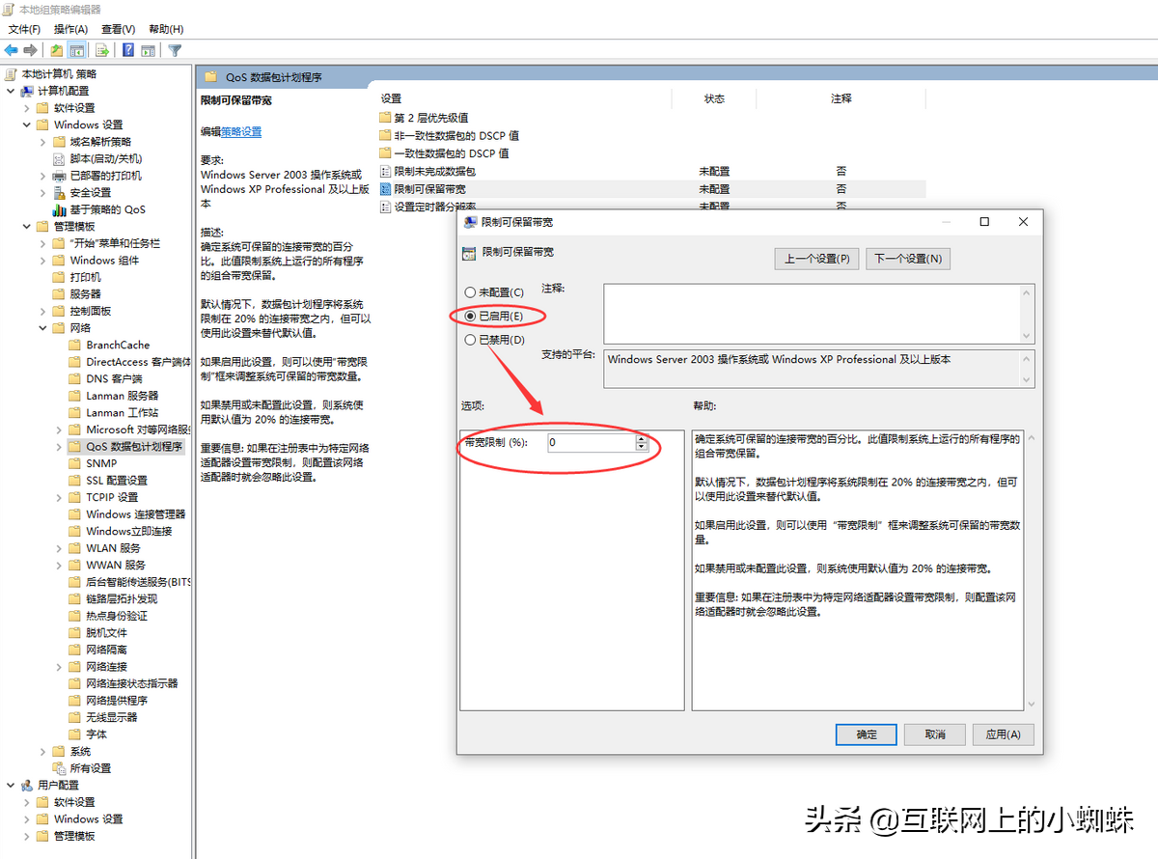Click the Back arrow toolbar icon

click(12, 50)
